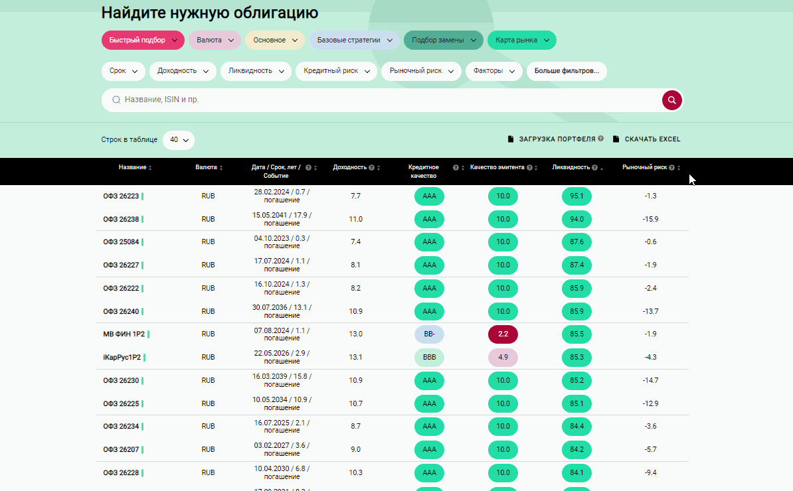Click Больше фильтров button
Viewport: 793px width, 491px height.
coord(566,71)
